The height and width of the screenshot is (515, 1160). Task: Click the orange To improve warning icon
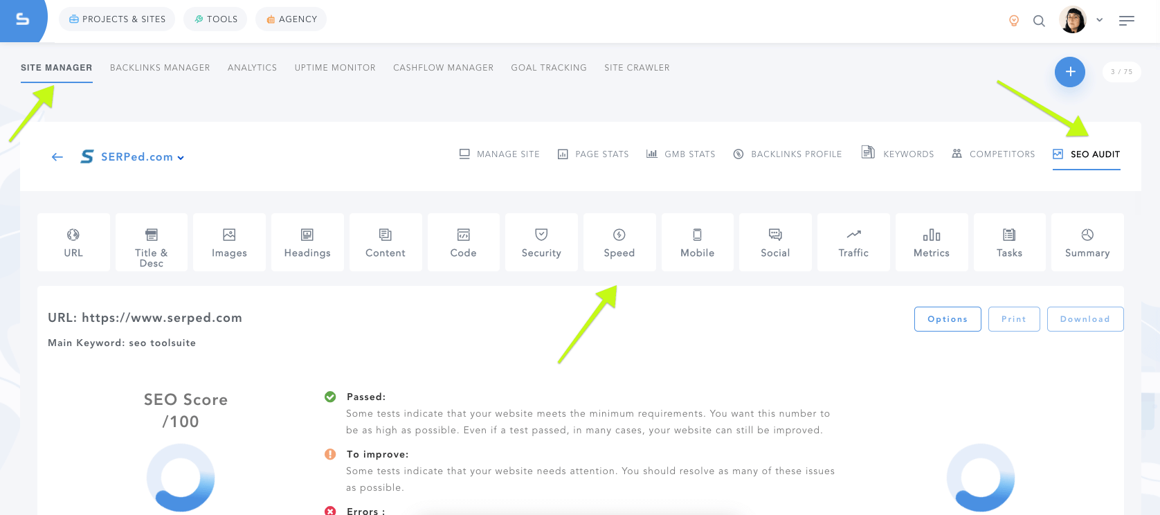point(330,454)
